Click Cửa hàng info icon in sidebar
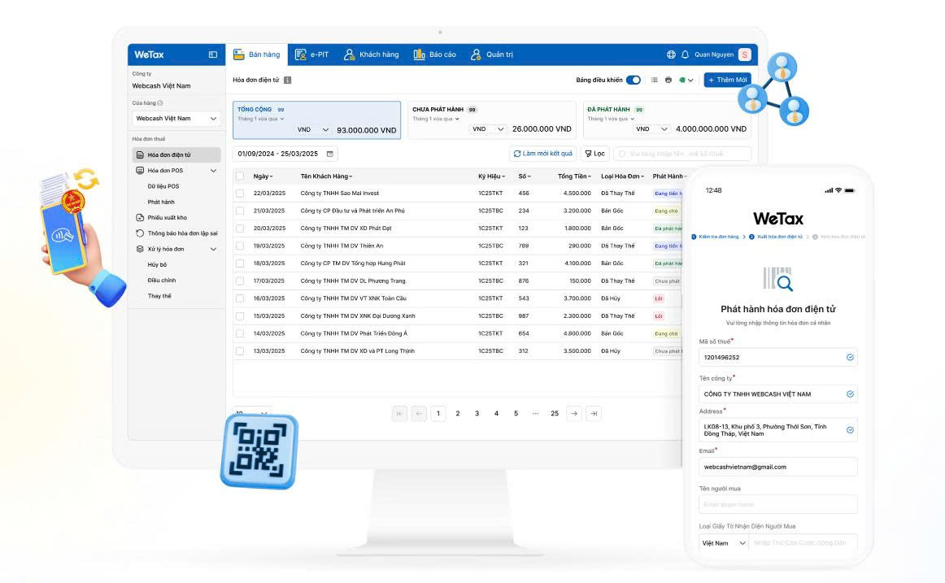 click(160, 103)
